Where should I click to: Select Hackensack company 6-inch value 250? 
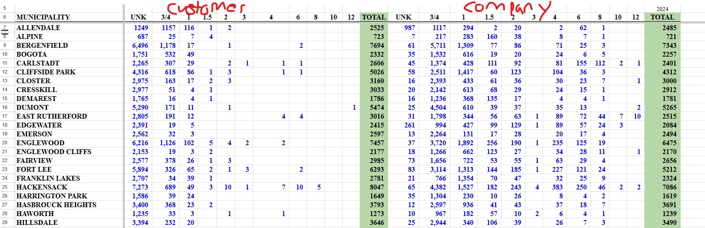(x=581, y=187)
